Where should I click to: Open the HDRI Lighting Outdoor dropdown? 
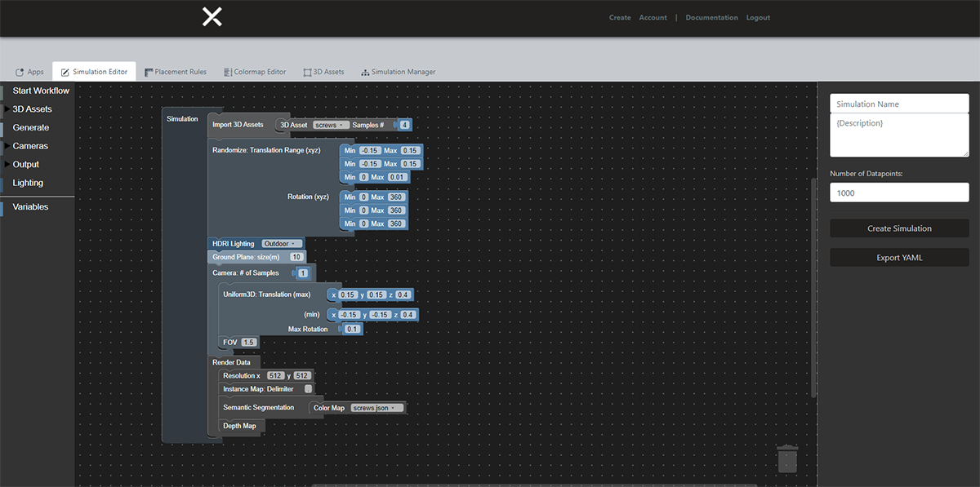[x=282, y=243]
